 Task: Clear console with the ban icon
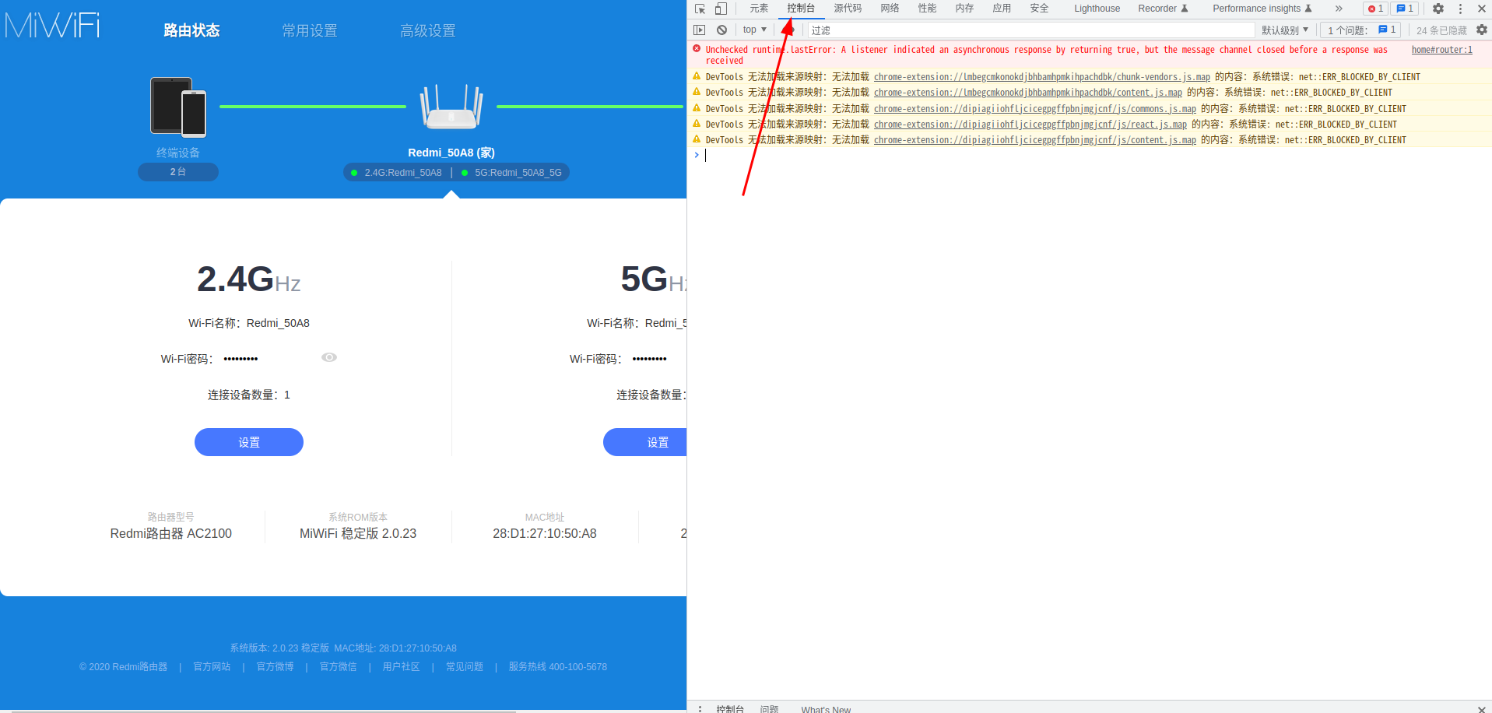(x=721, y=30)
